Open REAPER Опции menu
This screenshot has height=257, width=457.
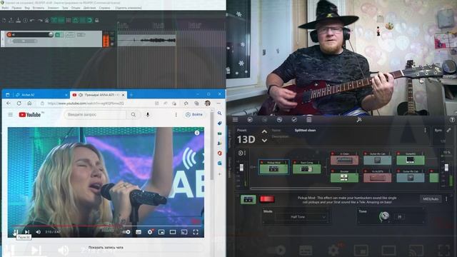coord(76,8)
